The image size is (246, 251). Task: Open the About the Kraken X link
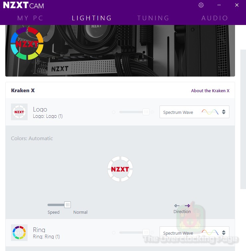pos(210,91)
